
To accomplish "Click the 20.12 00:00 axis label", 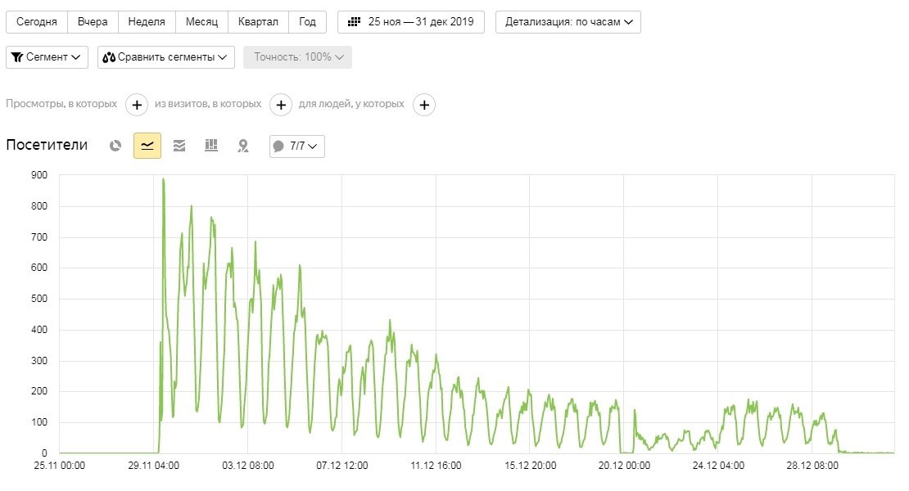I will click(x=624, y=466).
